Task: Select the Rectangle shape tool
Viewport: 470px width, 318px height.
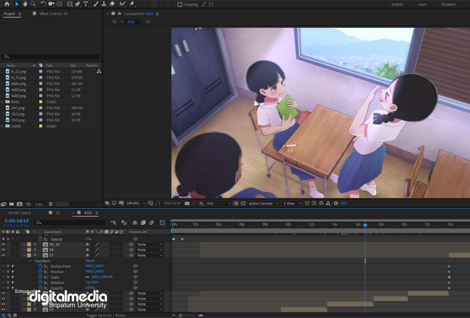Action: pyautogui.click(x=69, y=4)
